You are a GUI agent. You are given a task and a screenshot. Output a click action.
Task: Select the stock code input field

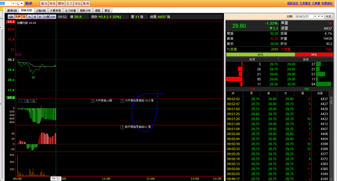6,3
